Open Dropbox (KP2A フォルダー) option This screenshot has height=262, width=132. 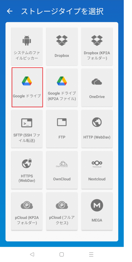(x=97, y=47)
